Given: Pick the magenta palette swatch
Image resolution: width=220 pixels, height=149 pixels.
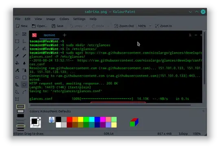Looking at the screenshot, I should point(103,119).
